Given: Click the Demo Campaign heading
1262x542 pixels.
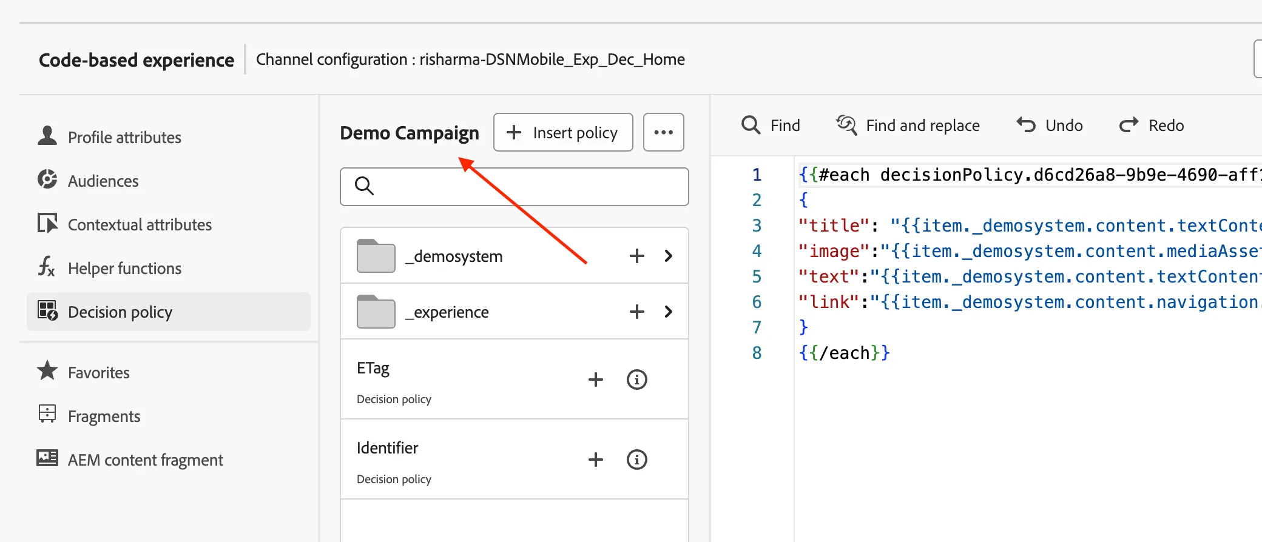Looking at the screenshot, I should (410, 133).
